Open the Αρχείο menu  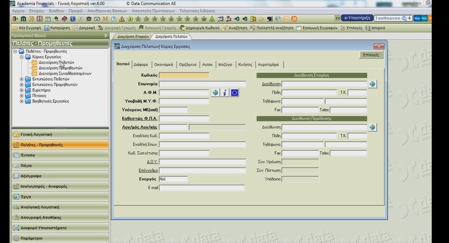coord(18,11)
